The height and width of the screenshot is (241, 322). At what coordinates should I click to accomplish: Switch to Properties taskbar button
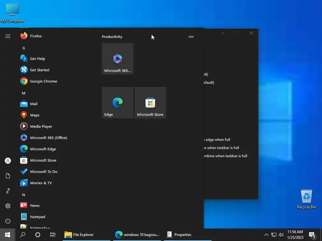(188, 235)
